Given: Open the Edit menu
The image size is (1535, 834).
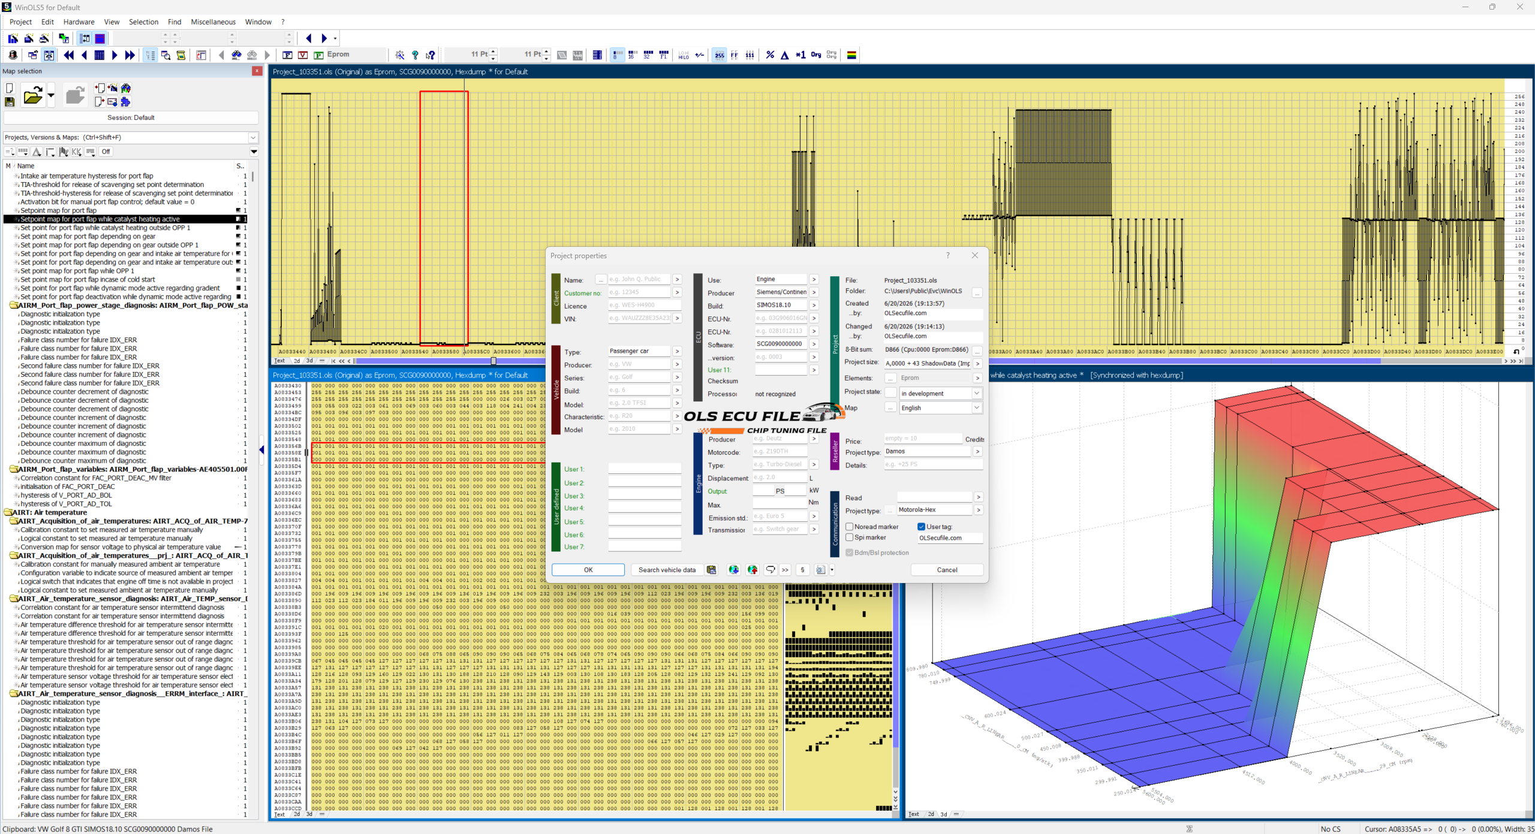Looking at the screenshot, I should click(x=47, y=22).
